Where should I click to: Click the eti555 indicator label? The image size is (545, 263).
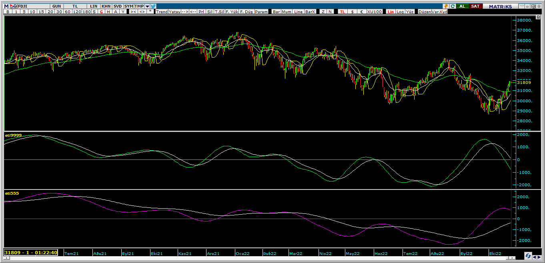(x=12, y=193)
